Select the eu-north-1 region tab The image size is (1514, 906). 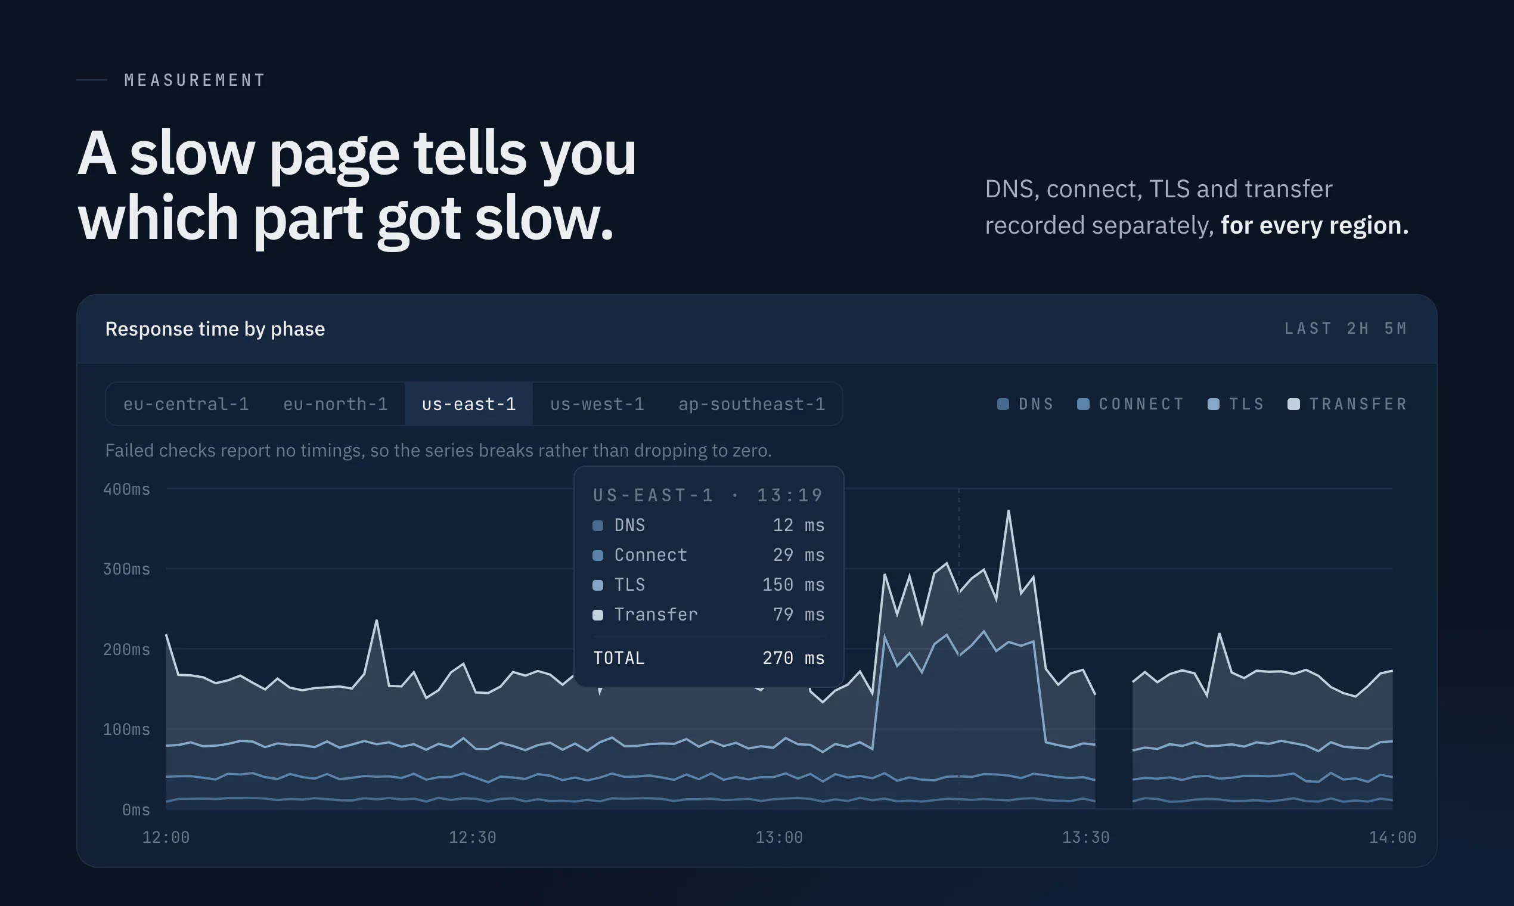(x=335, y=404)
